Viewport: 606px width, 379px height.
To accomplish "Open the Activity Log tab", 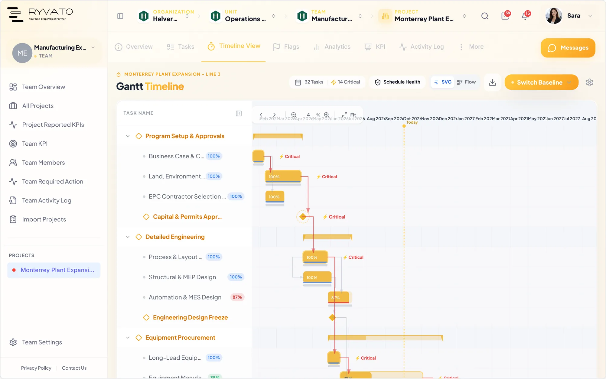I will (422, 47).
